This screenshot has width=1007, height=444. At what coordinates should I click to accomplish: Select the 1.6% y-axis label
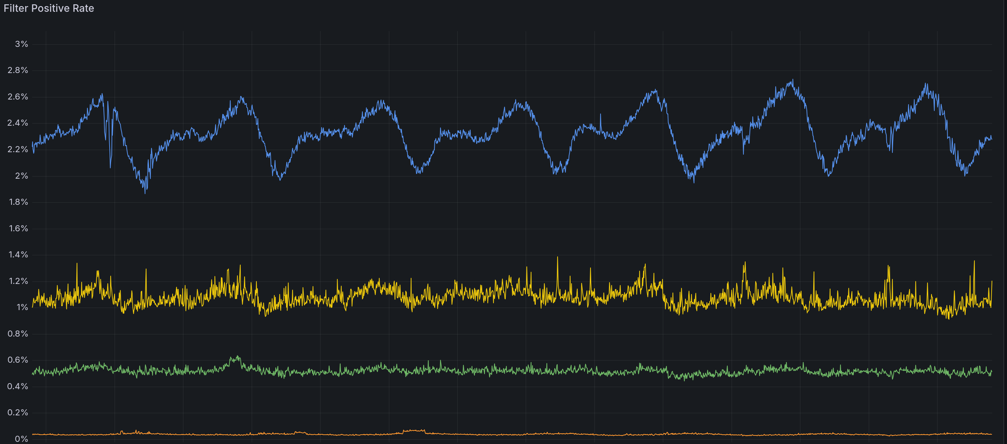[x=18, y=229]
